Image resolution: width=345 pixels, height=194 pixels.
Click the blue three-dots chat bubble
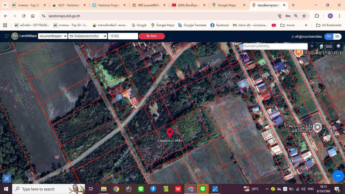(x=338, y=176)
